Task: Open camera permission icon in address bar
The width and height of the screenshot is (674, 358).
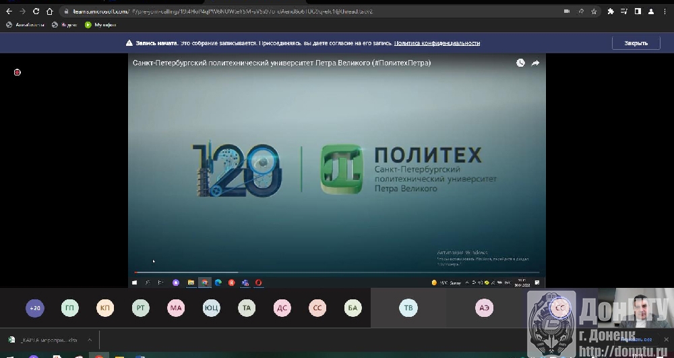Action: (567, 11)
